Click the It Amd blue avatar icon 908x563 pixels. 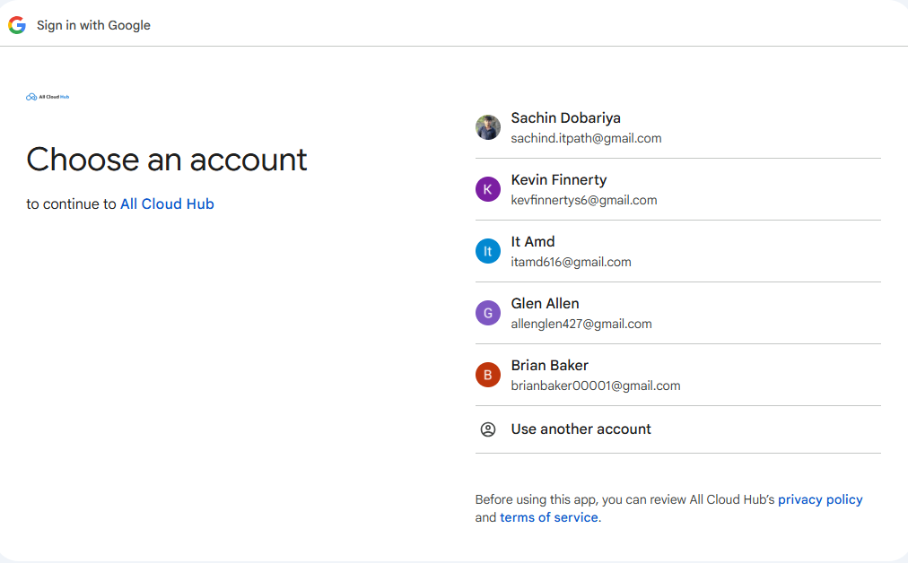point(487,251)
